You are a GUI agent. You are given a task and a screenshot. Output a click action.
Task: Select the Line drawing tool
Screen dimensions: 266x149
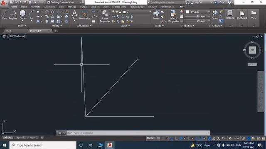(5, 15)
